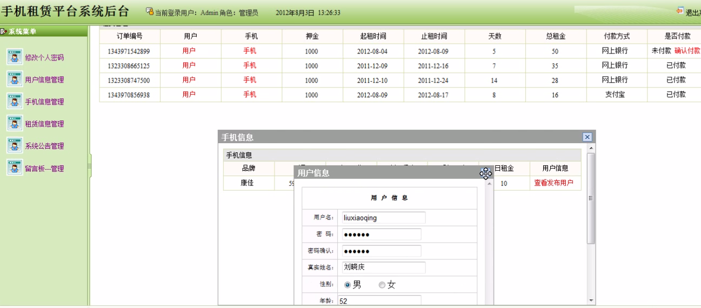The height and width of the screenshot is (308, 701).
Task: Click the 系统菜单 header icon
Action: [3, 31]
